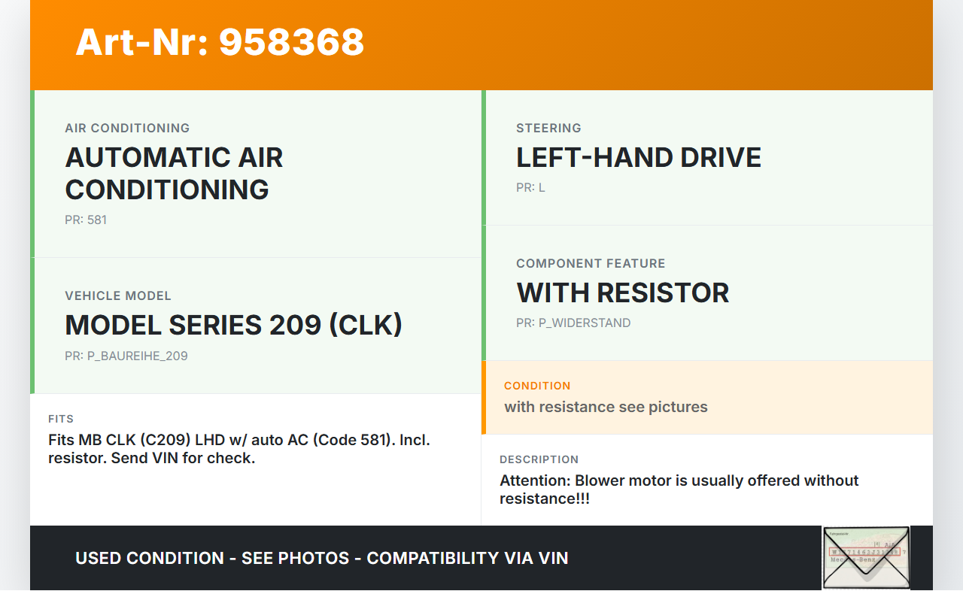This screenshot has width=963, height=591.
Task: Click the Fits section label
Action: point(61,419)
